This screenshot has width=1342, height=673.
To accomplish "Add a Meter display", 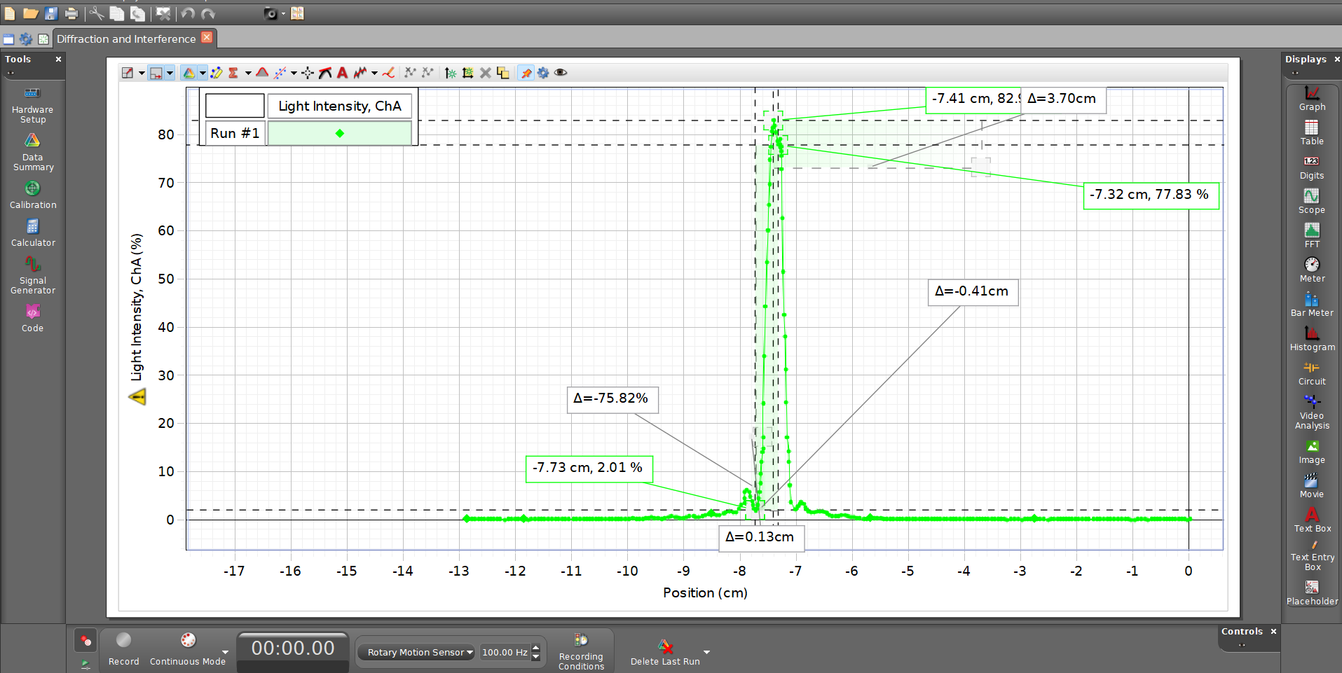I will point(1312,270).
